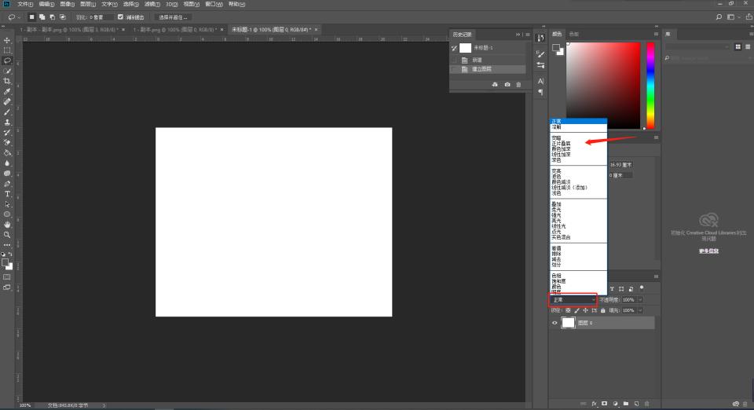Image resolution: width=754 pixels, height=410 pixels.
Task: Expand the 填充 fill 100% dropdown arrow
Action: click(x=640, y=310)
